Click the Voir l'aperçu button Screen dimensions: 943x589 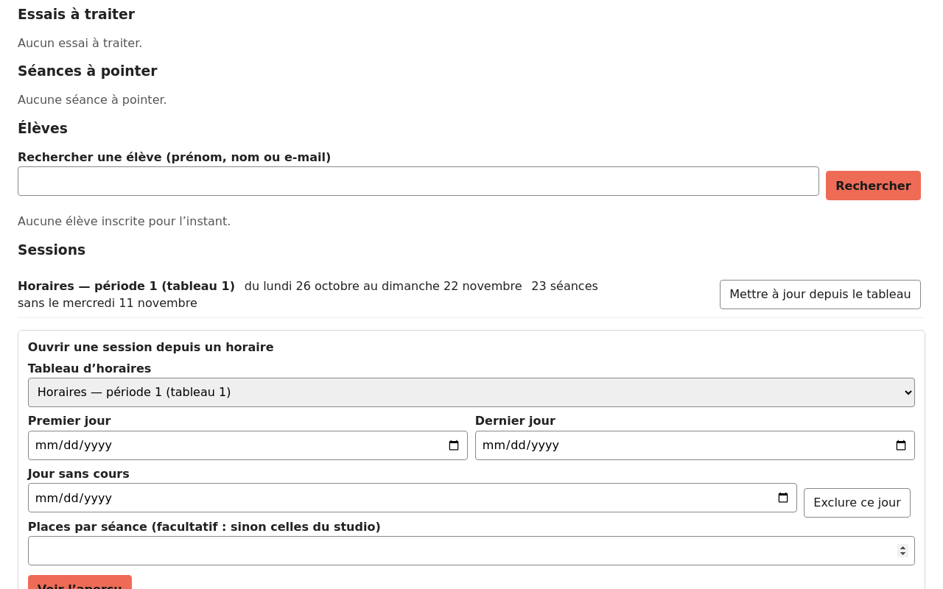(x=80, y=582)
